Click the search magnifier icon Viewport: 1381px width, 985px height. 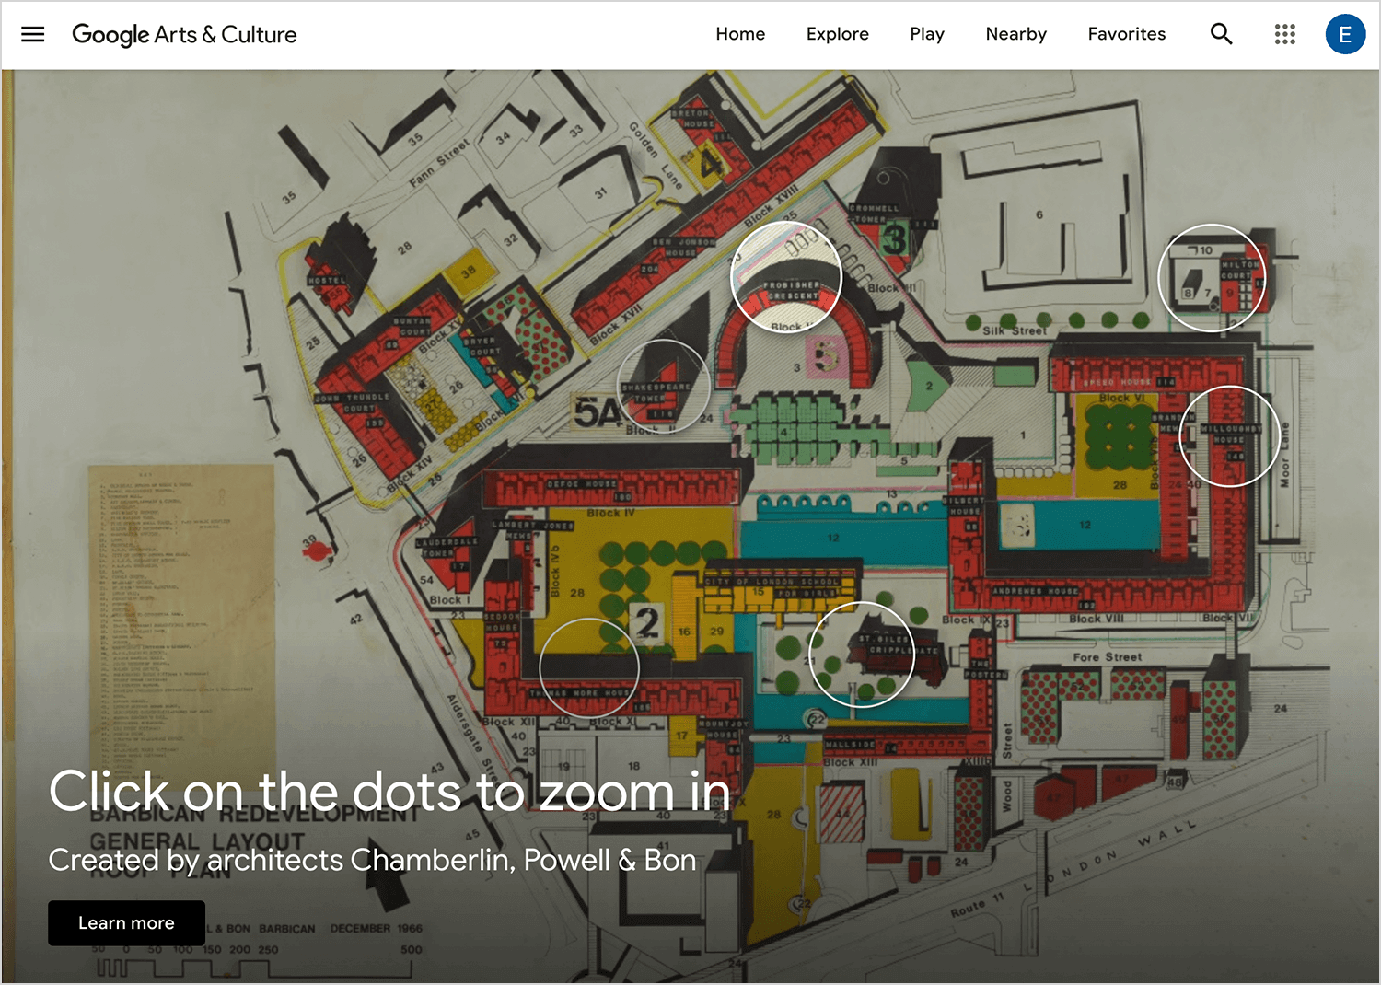(x=1221, y=34)
